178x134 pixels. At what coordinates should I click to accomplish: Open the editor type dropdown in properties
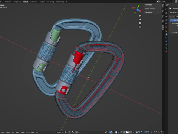click(x=167, y=4)
